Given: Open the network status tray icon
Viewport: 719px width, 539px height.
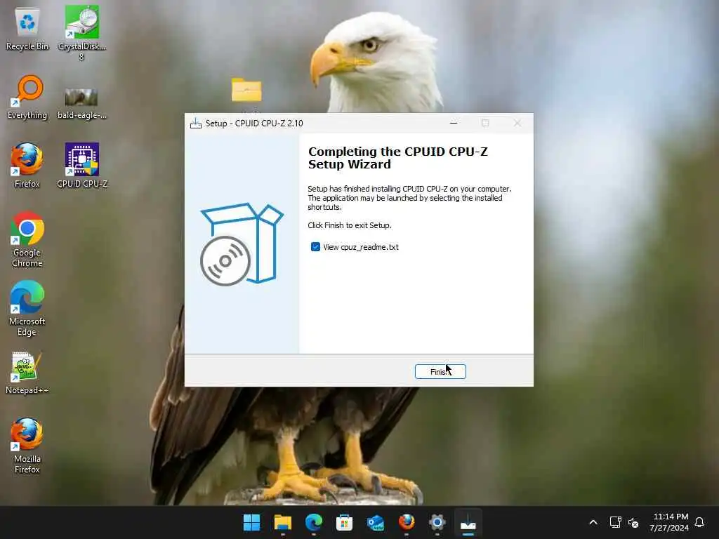Looking at the screenshot, I should coord(615,522).
